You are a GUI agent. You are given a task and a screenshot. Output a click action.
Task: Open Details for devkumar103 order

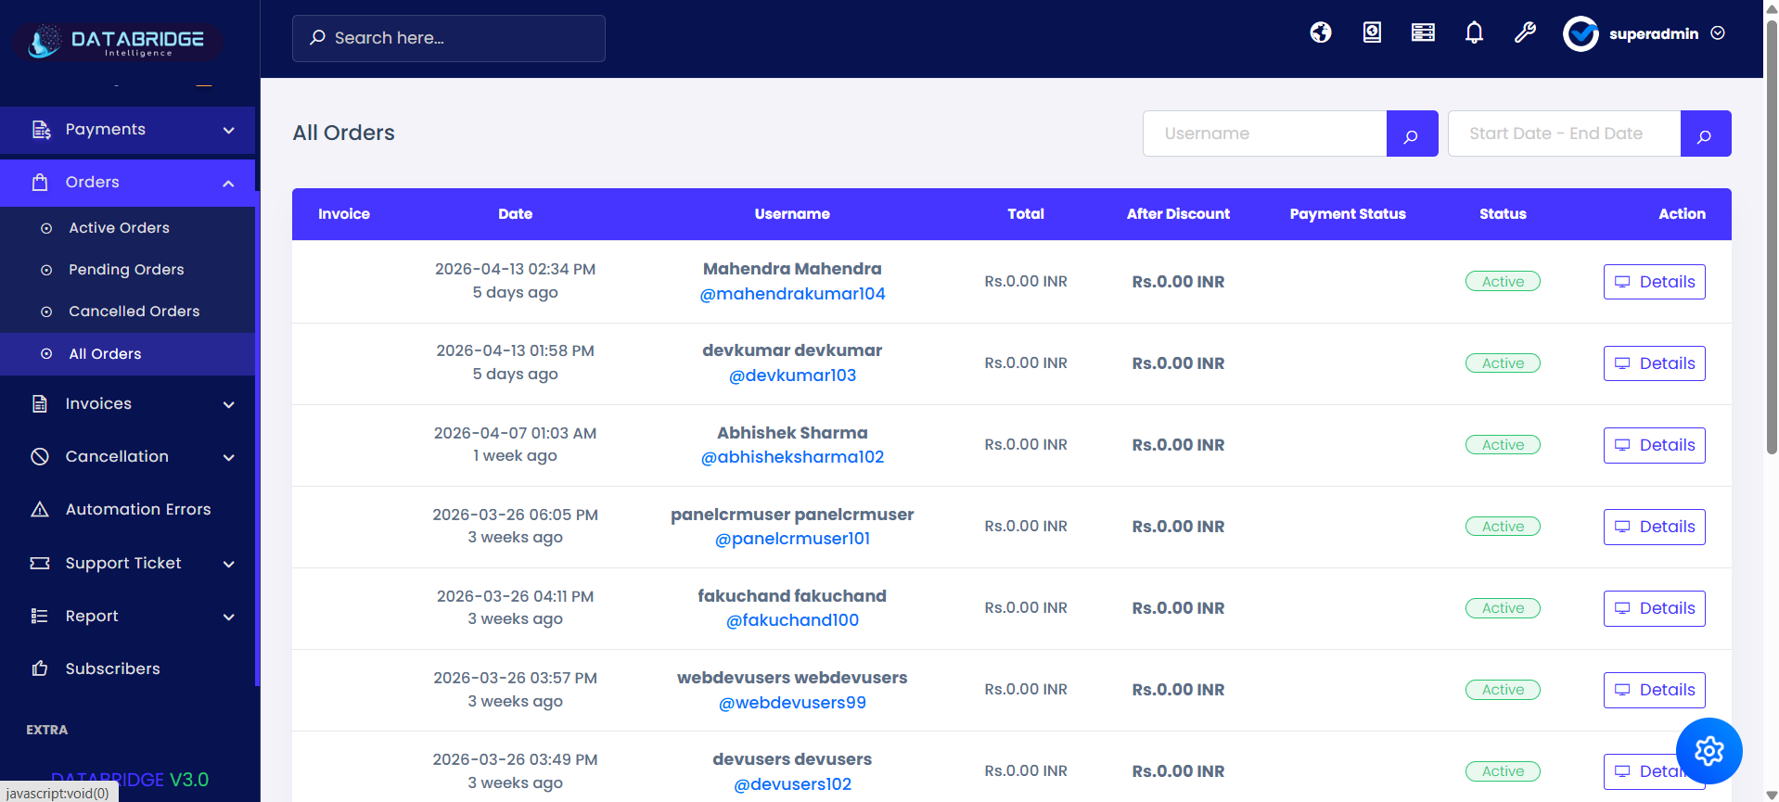[x=1654, y=363]
